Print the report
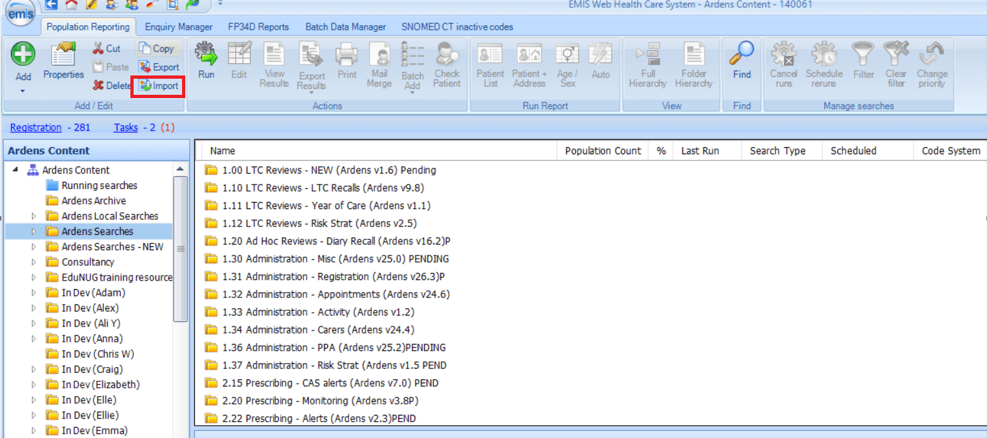987x438 pixels. click(x=347, y=61)
